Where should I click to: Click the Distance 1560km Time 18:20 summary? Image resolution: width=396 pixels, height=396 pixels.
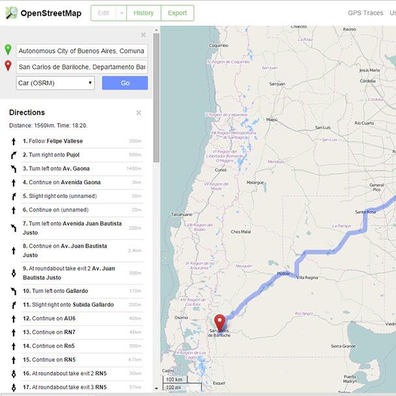pyautogui.click(x=48, y=126)
